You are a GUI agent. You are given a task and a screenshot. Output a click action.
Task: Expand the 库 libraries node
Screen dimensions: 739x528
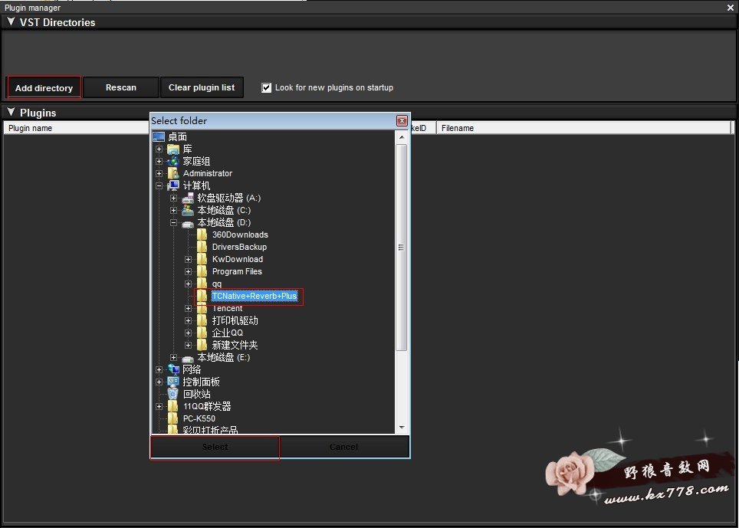point(159,149)
